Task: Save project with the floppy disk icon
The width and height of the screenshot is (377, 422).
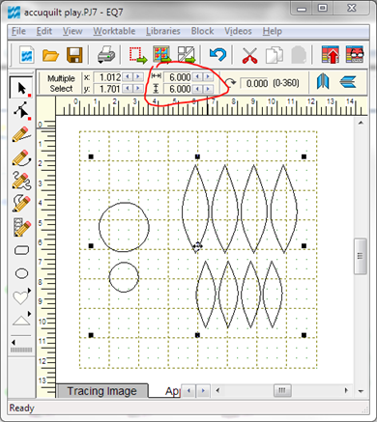Action: pyautogui.click(x=74, y=55)
